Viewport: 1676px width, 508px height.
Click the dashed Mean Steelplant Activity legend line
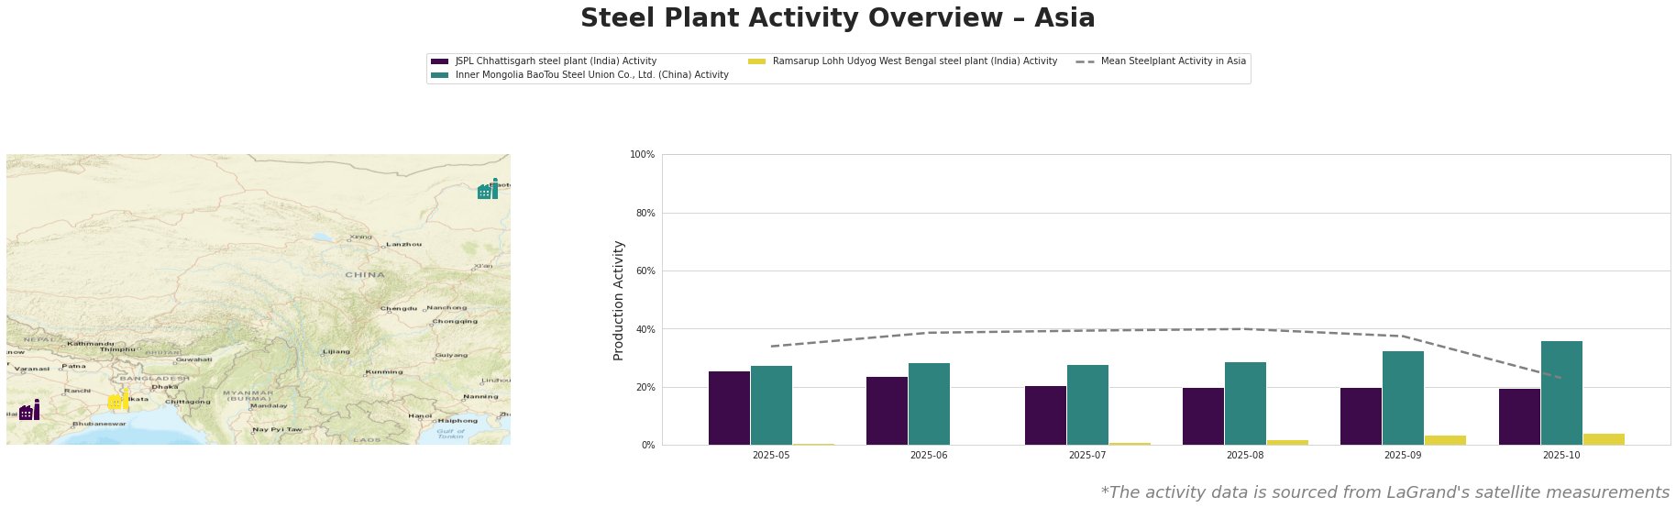(1084, 61)
